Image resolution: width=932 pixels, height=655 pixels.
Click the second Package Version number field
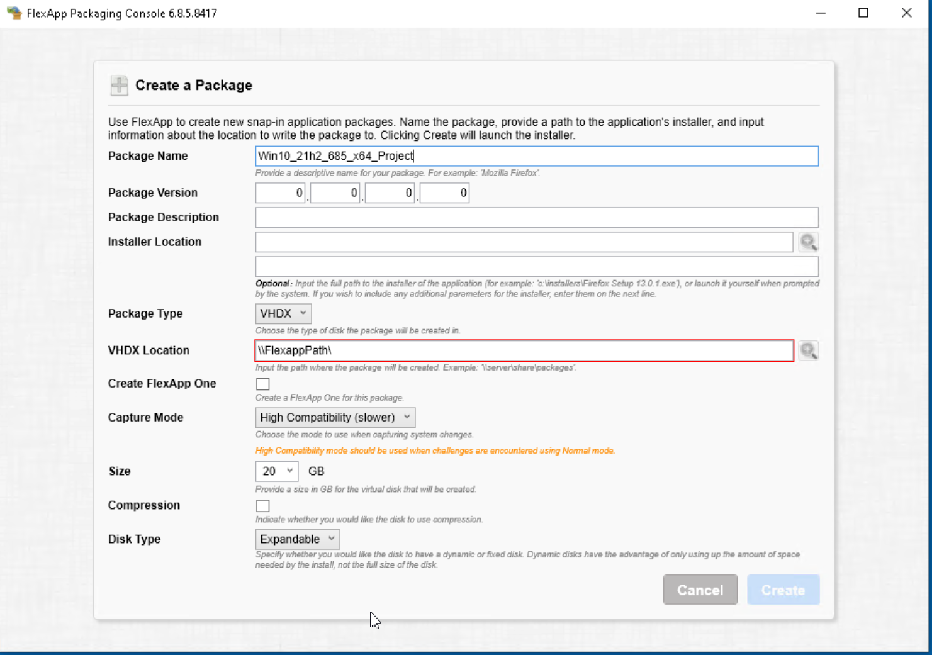335,193
